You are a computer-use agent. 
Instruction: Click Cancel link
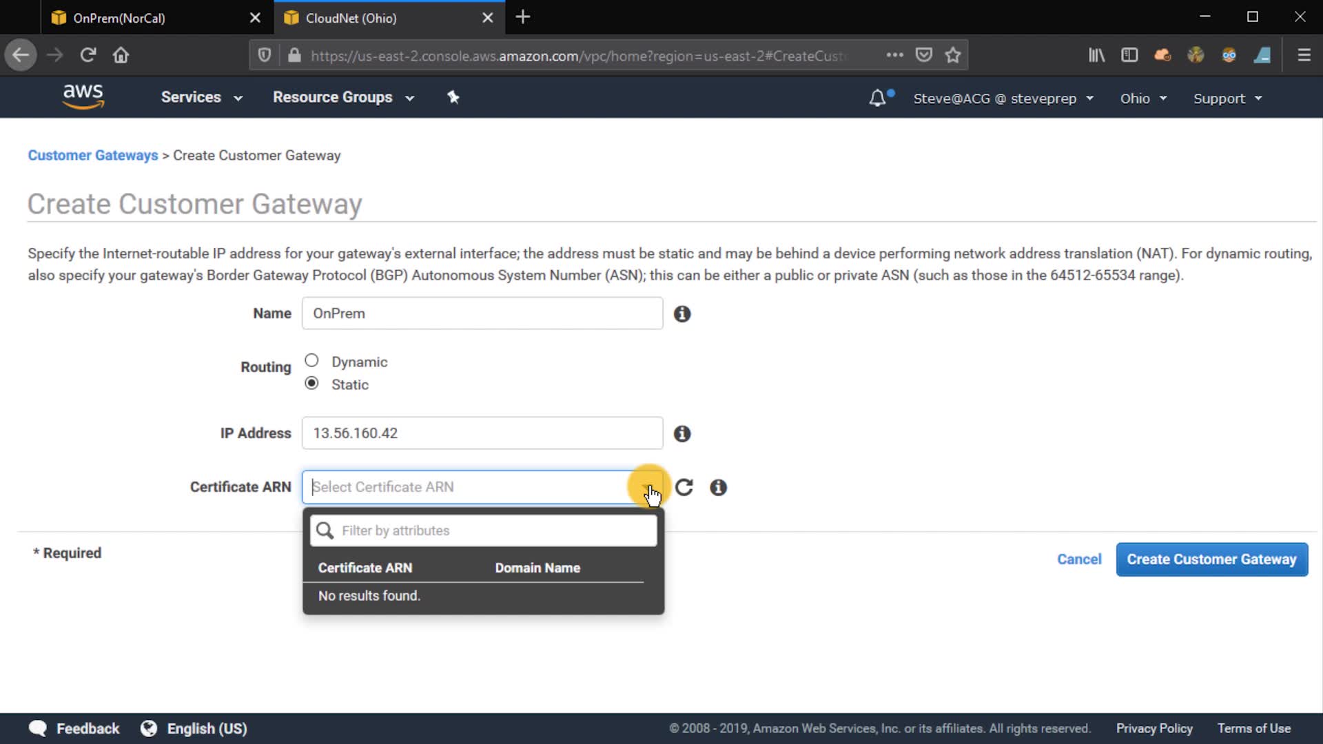[x=1079, y=559]
